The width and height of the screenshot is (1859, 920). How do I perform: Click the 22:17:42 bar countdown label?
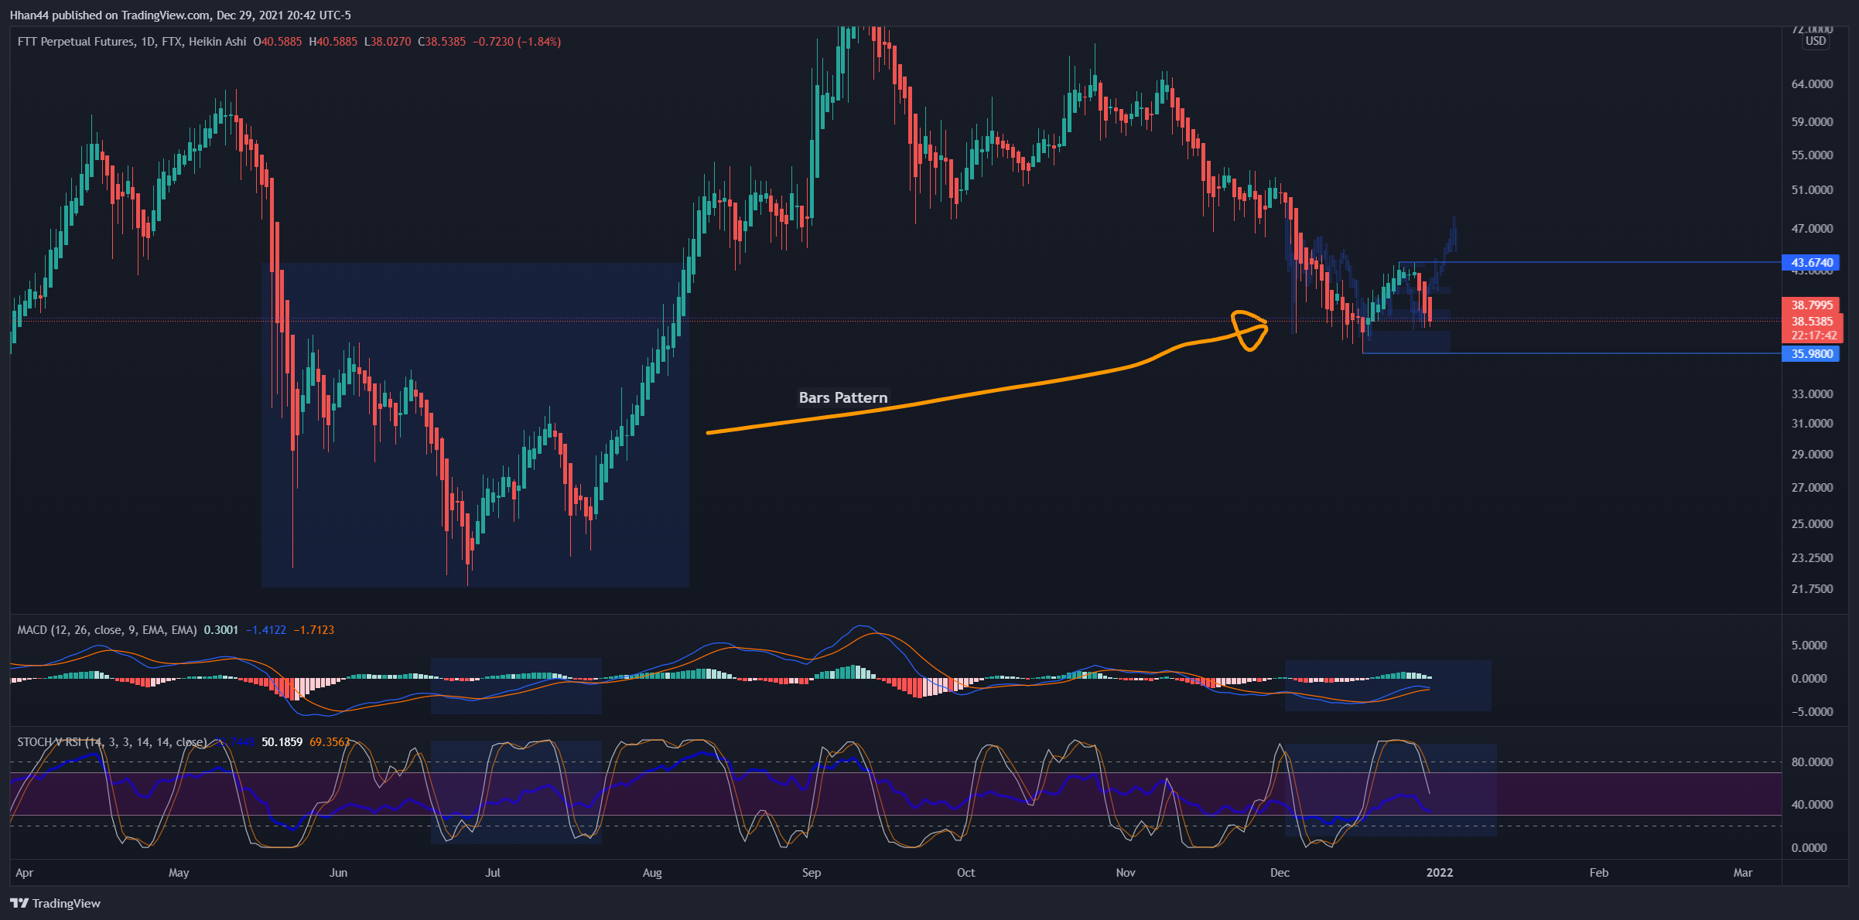click(x=1812, y=336)
